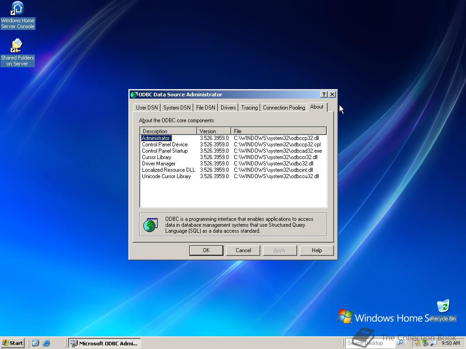The image size is (466, 349).
Task: Click the Description column header
Action: (x=168, y=131)
